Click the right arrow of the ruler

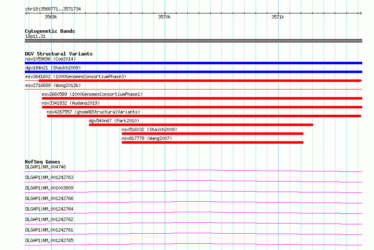coord(361,13)
